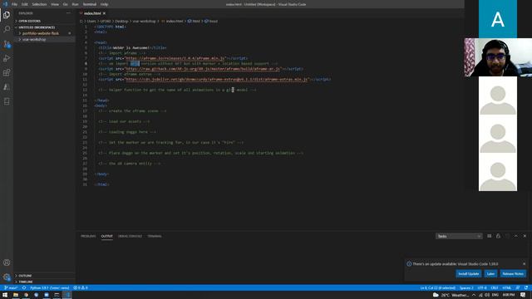Image resolution: width=532 pixels, height=299 pixels.
Task: Open the Run menu
Action: pyautogui.click(x=75, y=4)
